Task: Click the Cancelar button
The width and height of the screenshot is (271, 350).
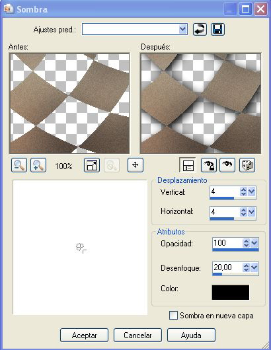Action: click(137, 335)
